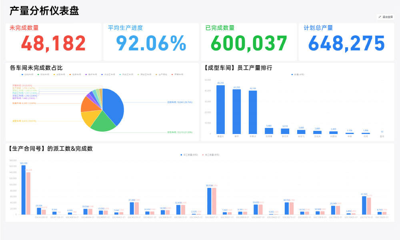400x240 pixels.
Task: Open the 计划总产量 648,275 KPI card
Action: 346,42
